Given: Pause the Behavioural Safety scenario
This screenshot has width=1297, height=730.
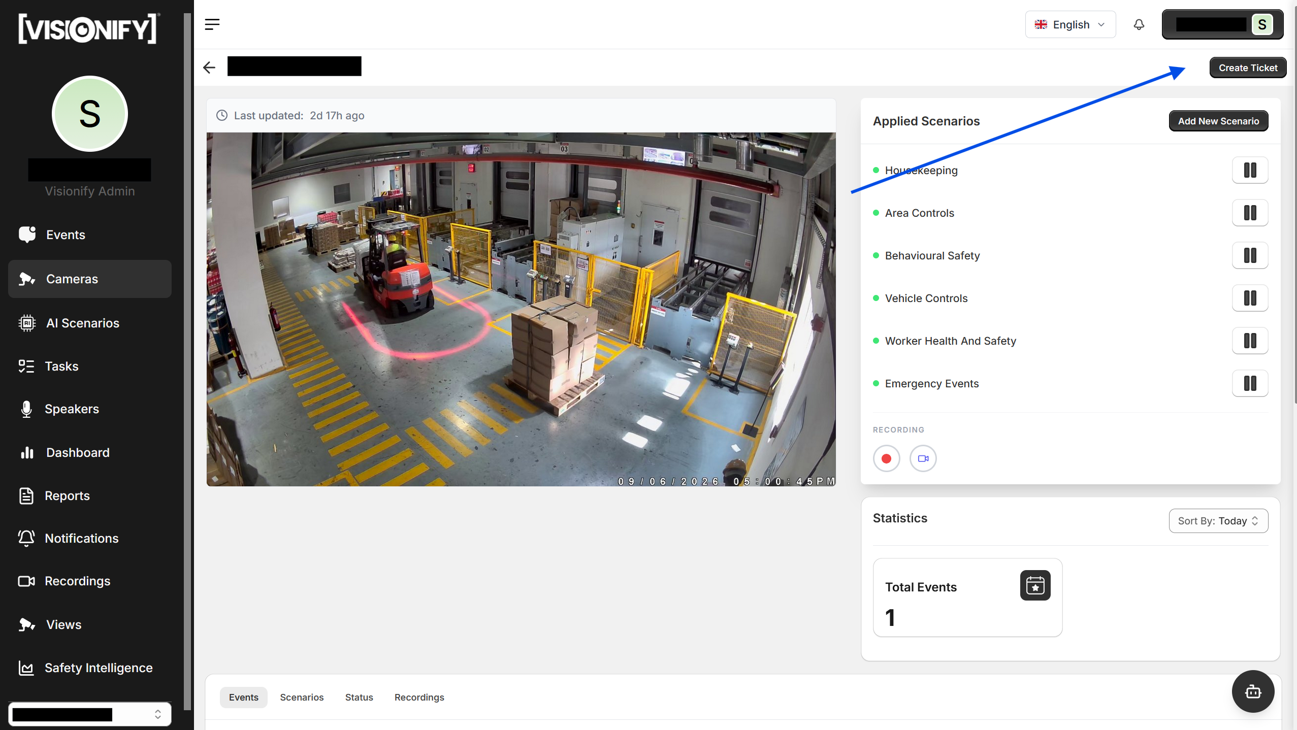Looking at the screenshot, I should pyautogui.click(x=1250, y=255).
